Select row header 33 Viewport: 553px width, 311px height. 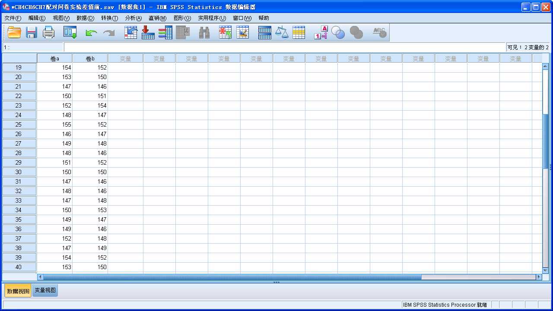tap(19, 200)
